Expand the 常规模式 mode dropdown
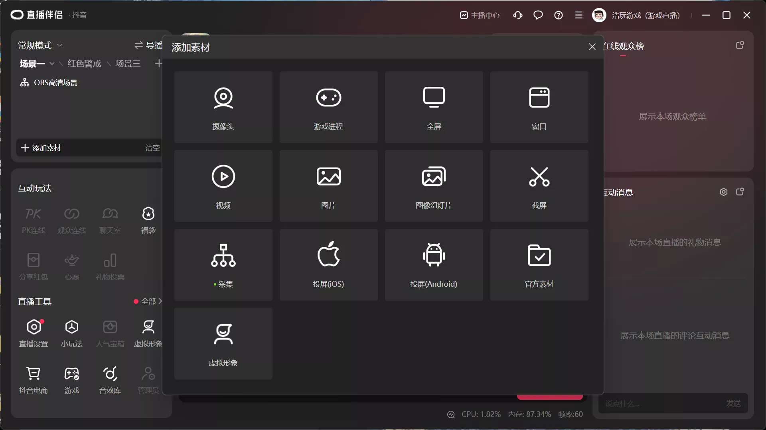 [x=60, y=45]
